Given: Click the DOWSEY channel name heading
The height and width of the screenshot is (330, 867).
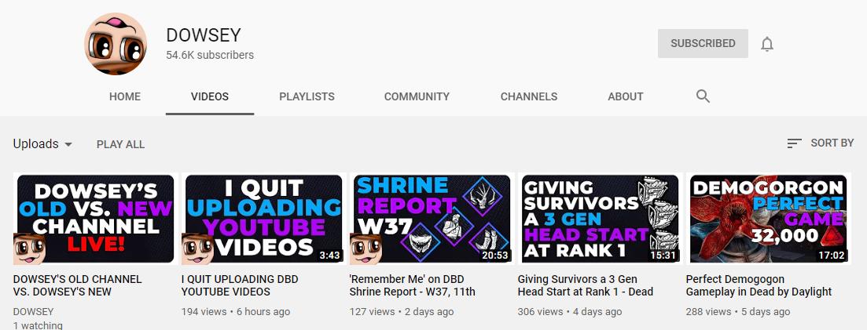Looking at the screenshot, I should click(x=204, y=35).
